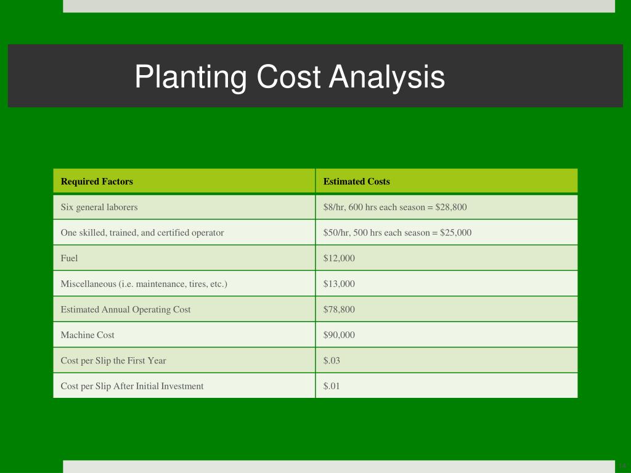The height and width of the screenshot is (473, 631).
Task: Click the 'Estimated Costs' column header
Action: 447,181
